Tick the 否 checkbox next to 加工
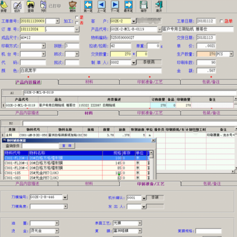 (x=77, y=23)
